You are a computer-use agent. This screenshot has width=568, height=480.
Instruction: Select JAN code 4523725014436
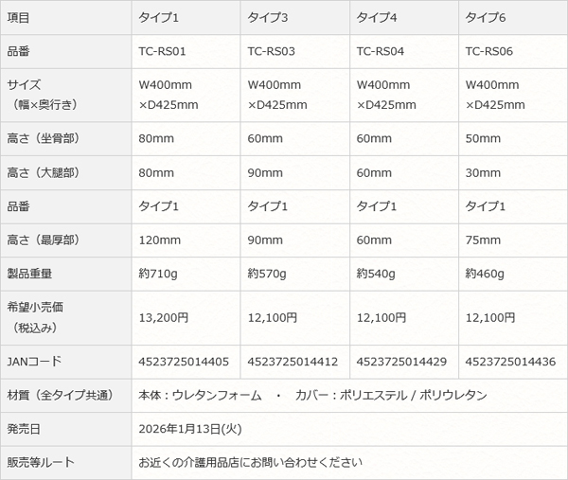tap(511, 362)
